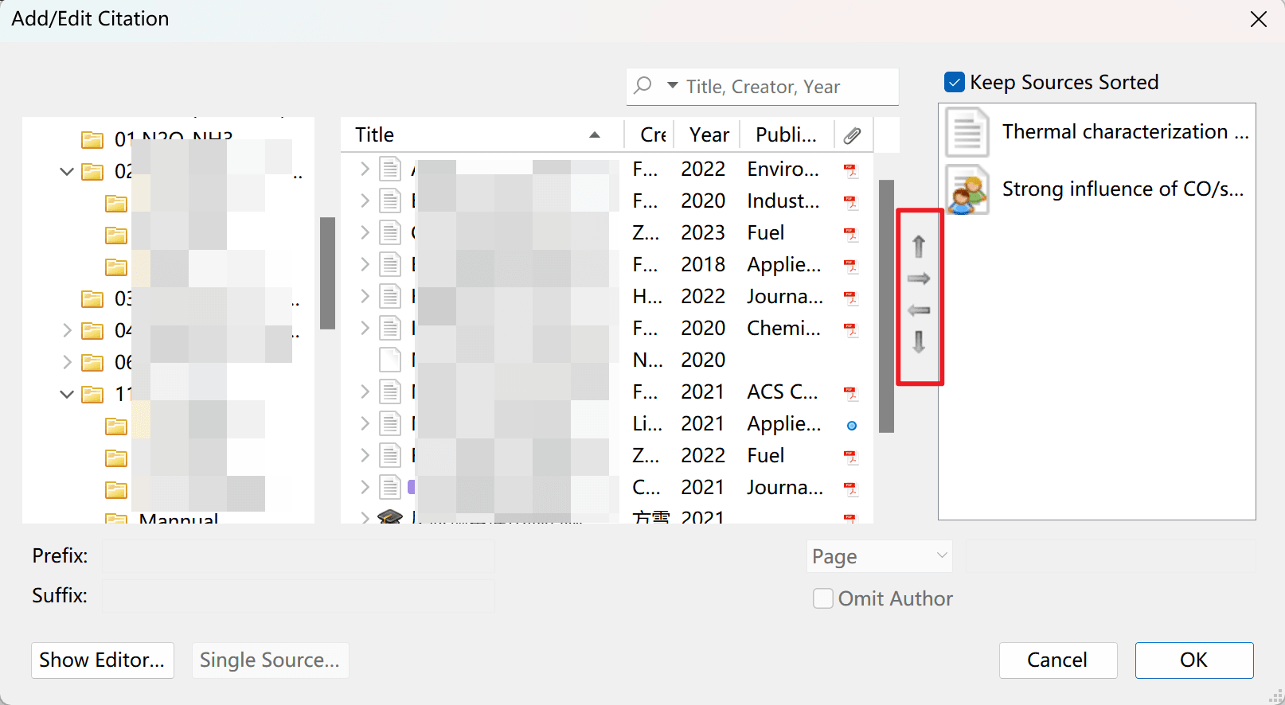
Task: Click PDF attachment icon for Fuel 2023 row
Action: tap(851, 234)
